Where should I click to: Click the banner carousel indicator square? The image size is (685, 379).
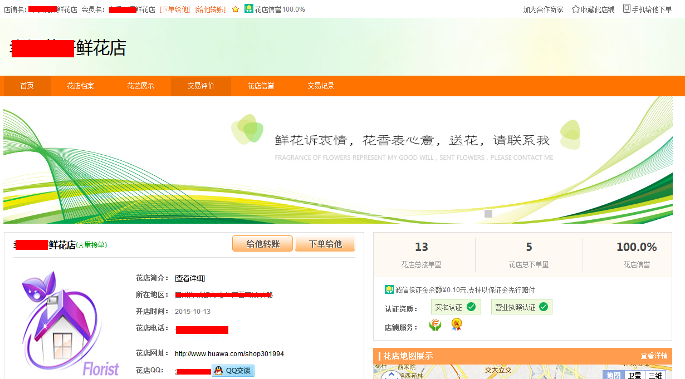[x=488, y=214]
